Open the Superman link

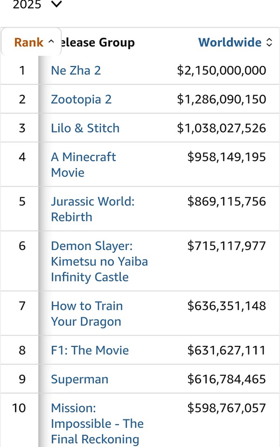pyautogui.click(x=80, y=379)
